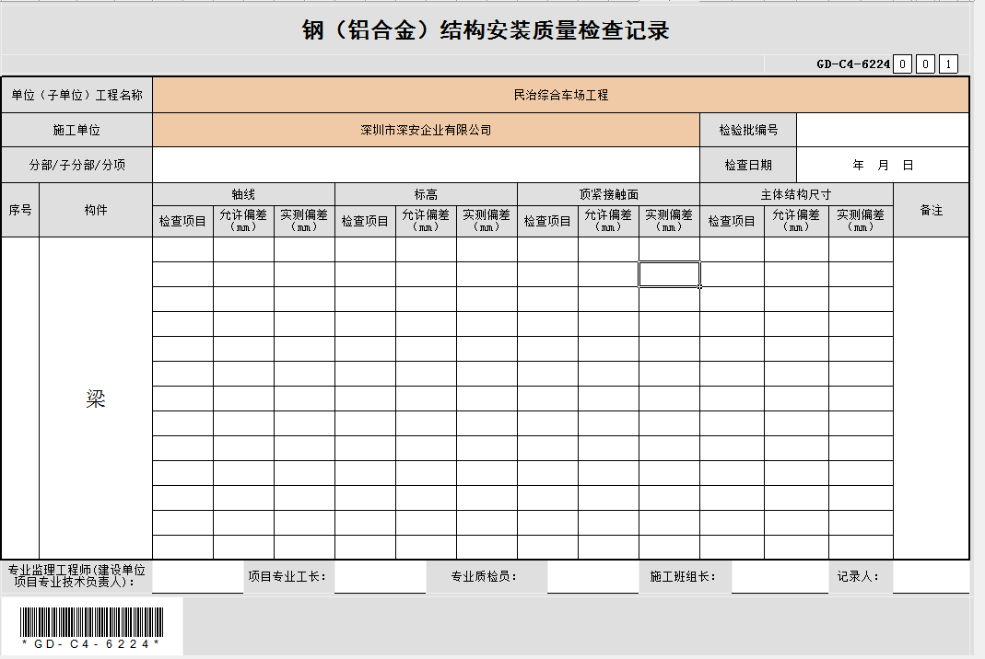Click the 检查日期 年 月 日 field
985x659 pixels.
882,165
